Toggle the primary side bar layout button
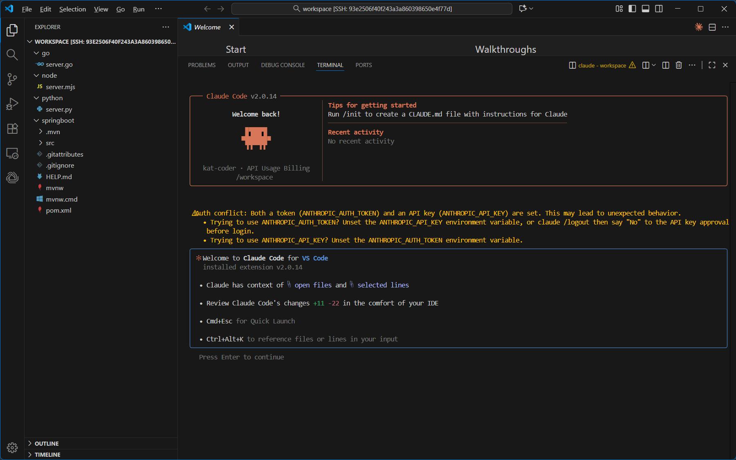 (632, 9)
